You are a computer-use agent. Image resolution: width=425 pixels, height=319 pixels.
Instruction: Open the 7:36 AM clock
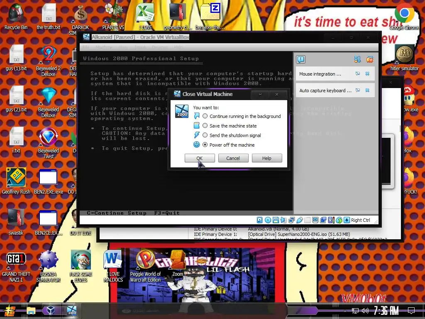(x=386, y=311)
